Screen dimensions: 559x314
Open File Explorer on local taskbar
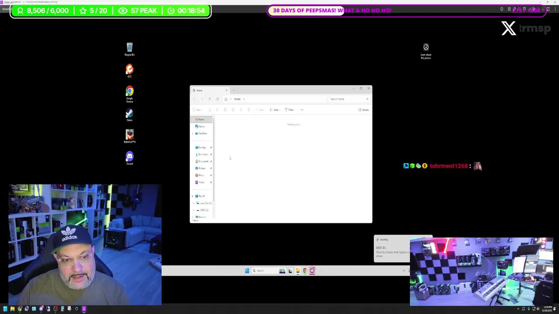(12, 309)
